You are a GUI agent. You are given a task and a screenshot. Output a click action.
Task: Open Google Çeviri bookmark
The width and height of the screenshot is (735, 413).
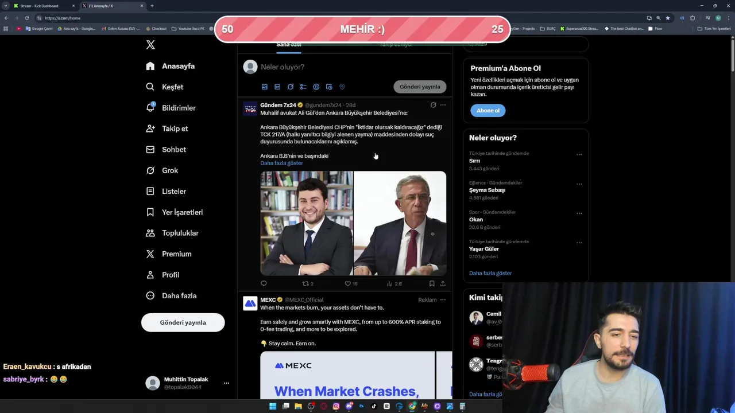(x=38, y=29)
